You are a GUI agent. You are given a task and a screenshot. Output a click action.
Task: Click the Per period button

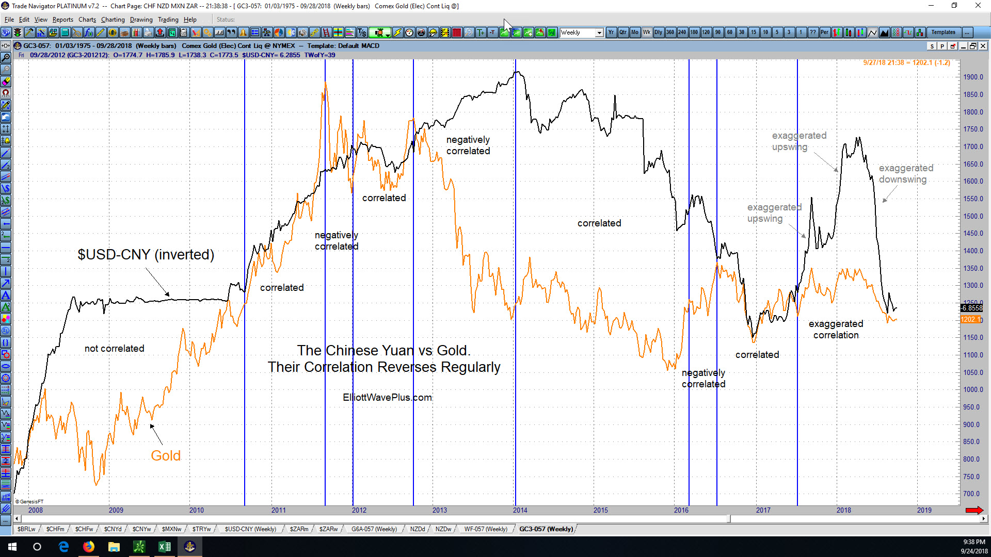pyautogui.click(x=824, y=32)
